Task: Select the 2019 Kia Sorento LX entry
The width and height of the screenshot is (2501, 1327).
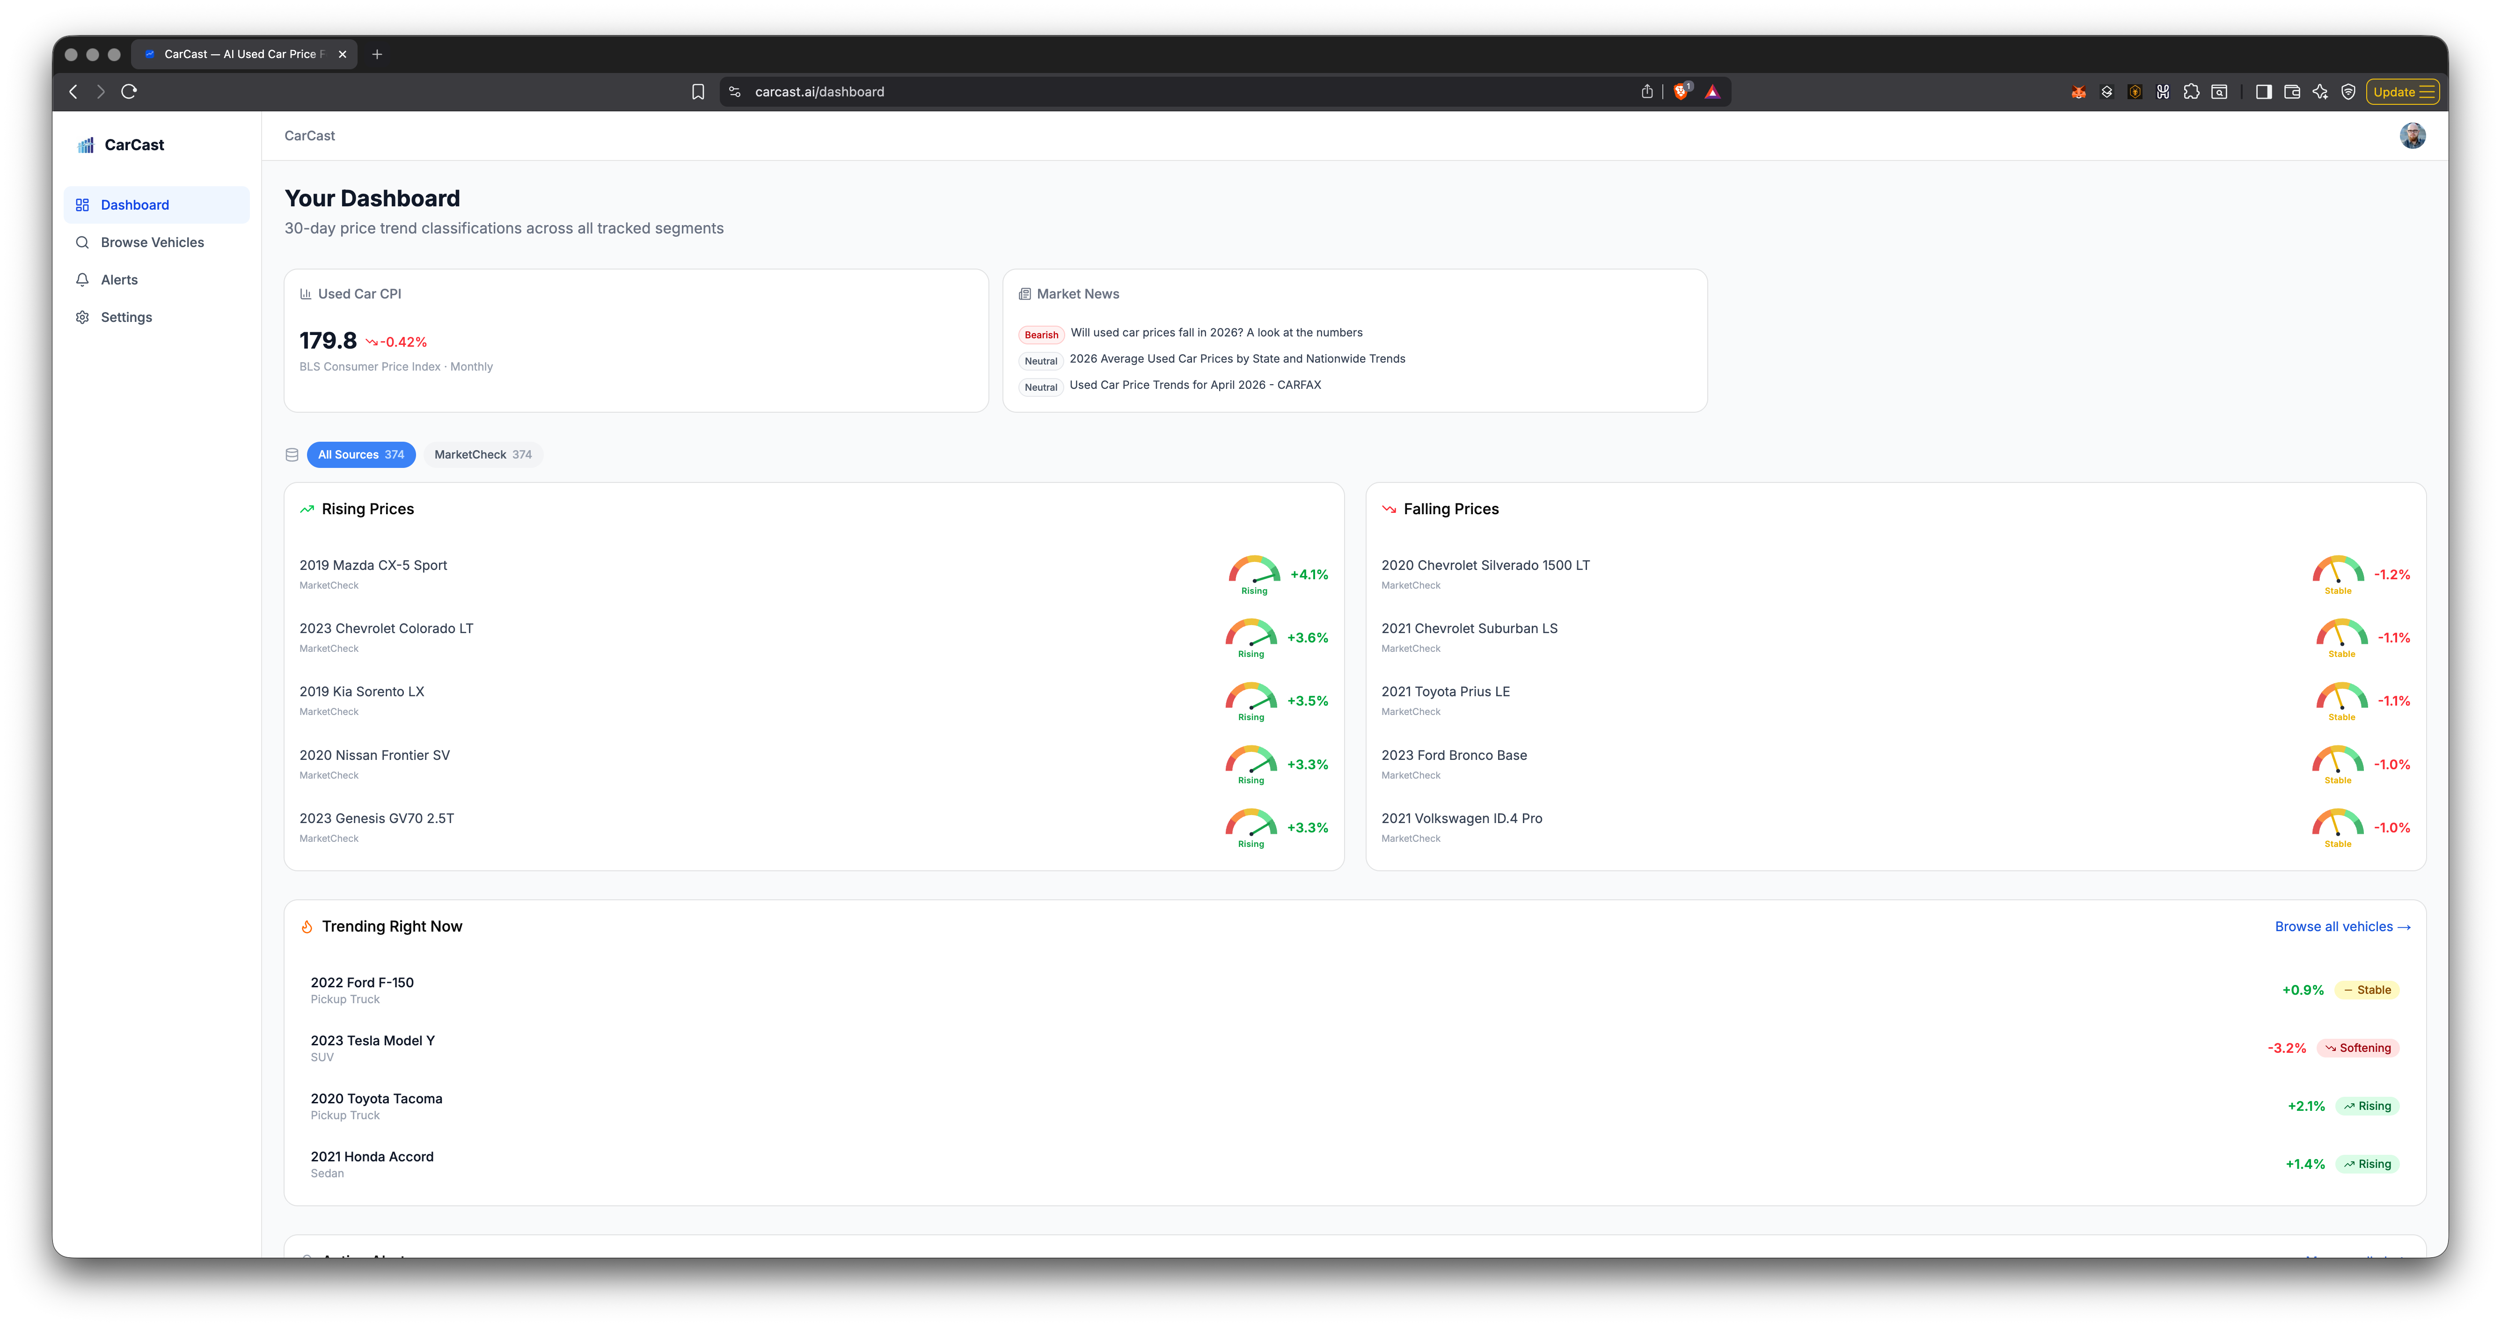Action: (813, 701)
